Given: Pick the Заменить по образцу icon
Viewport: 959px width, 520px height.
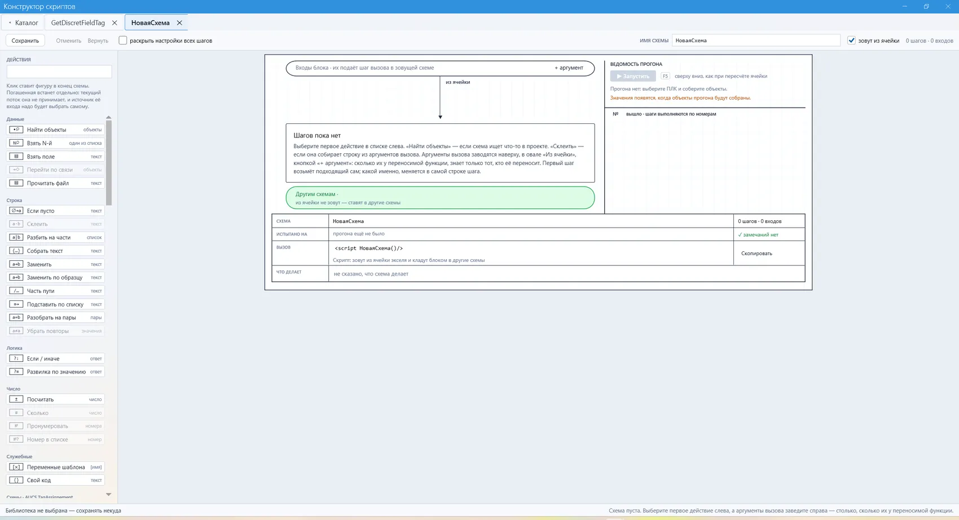Looking at the screenshot, I should coord(16,277).
